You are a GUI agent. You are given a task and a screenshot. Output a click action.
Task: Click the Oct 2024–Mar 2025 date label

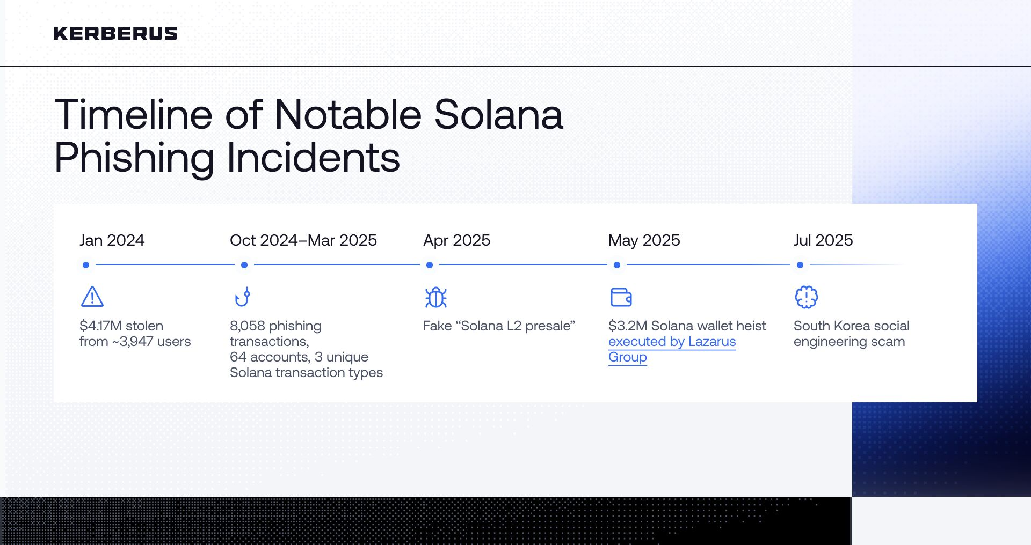click(303, 240)
